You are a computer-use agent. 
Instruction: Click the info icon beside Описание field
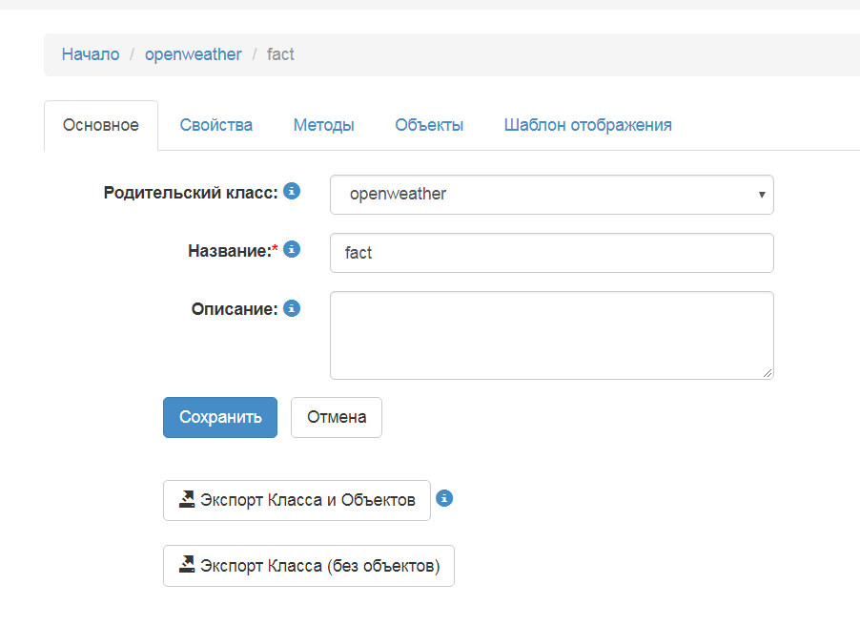coord(291,308)
